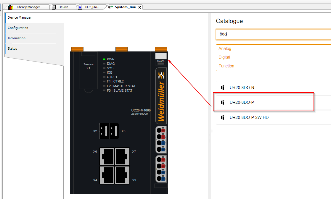Switch to the Library Manager tab
The image size is (331, 199).
pyautogui.click(x=28, y=7)
